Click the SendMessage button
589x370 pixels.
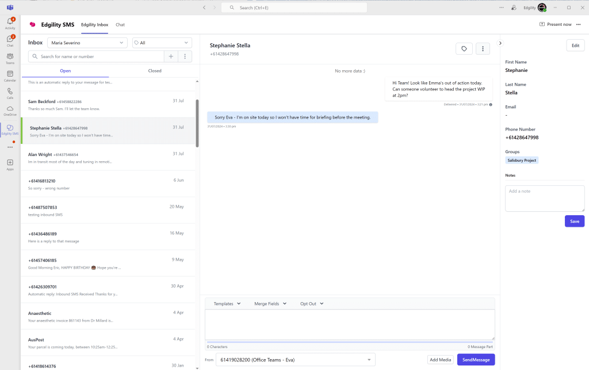[x=476, y=359]
